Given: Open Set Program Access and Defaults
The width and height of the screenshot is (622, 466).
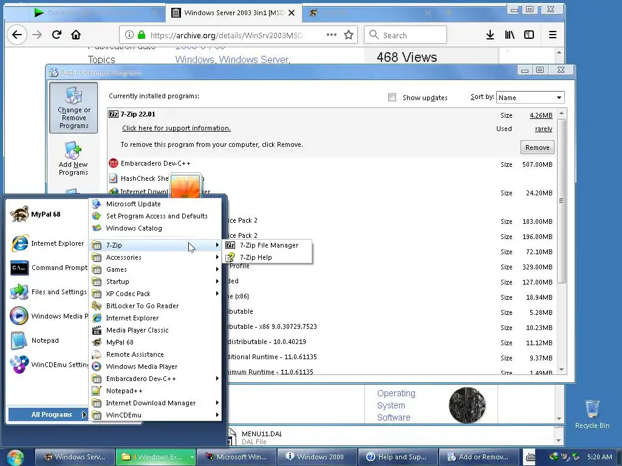Looking at the screenshot, I should click(155, 216).
